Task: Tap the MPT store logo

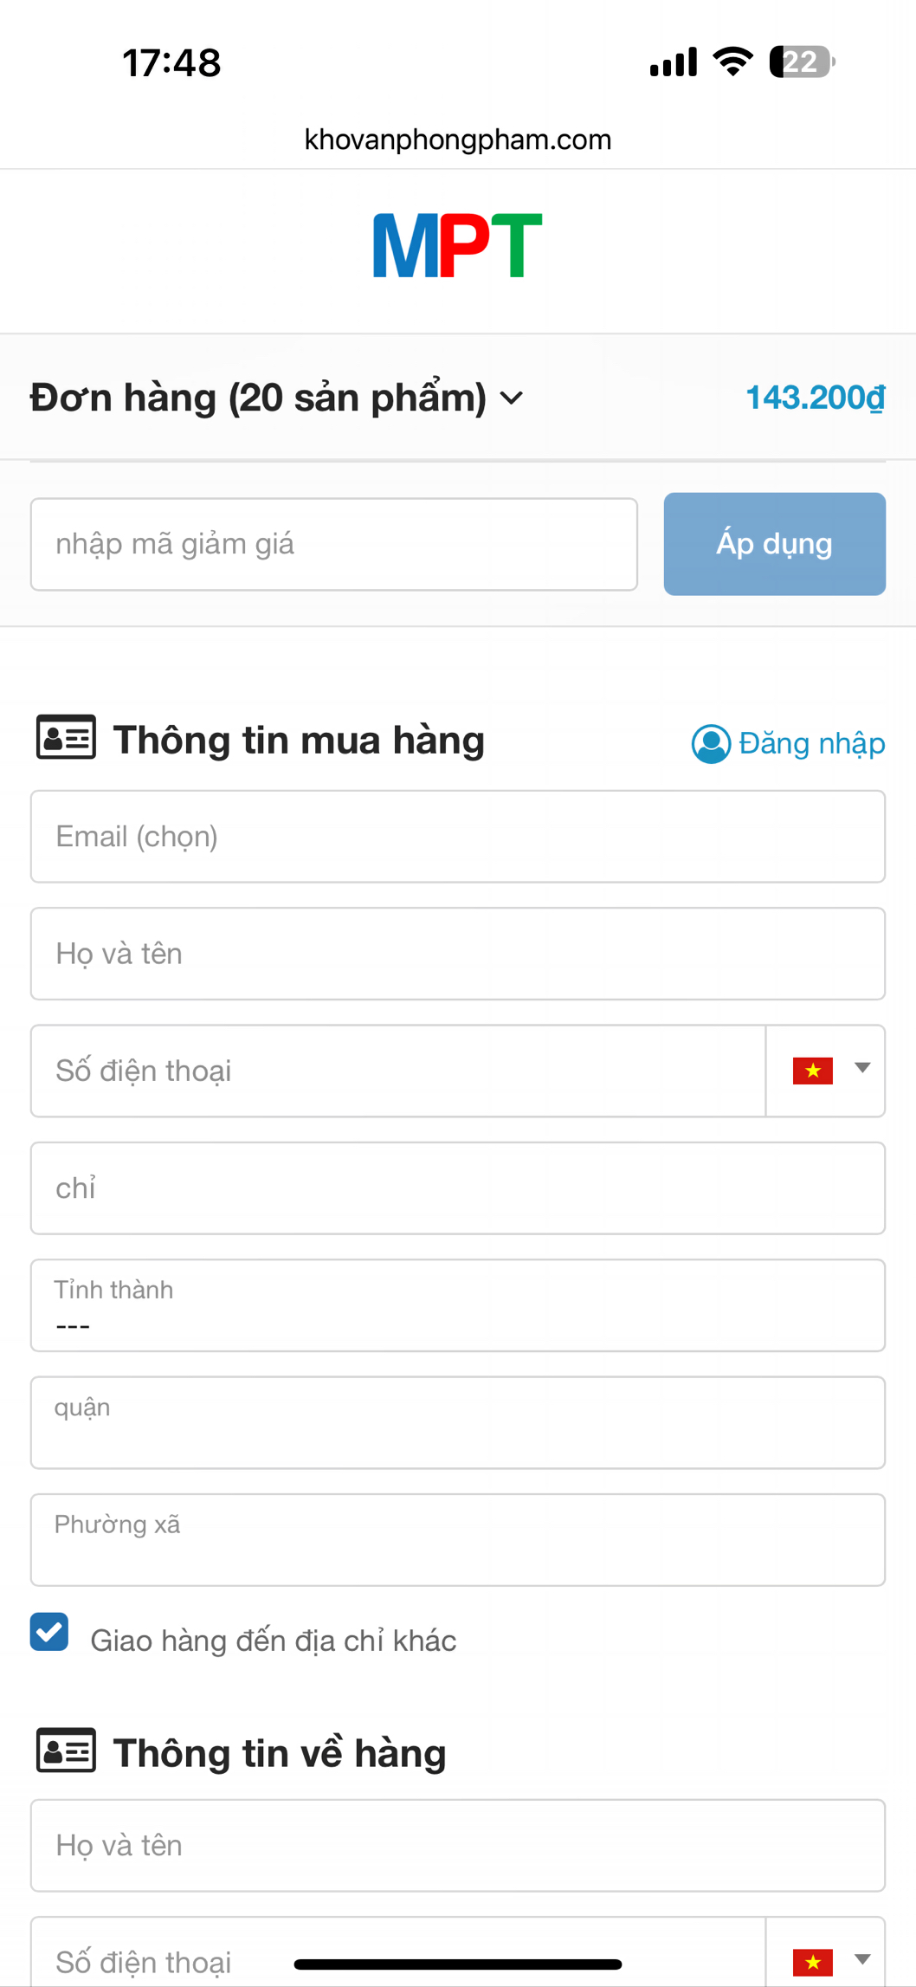Action: (457, 246)
